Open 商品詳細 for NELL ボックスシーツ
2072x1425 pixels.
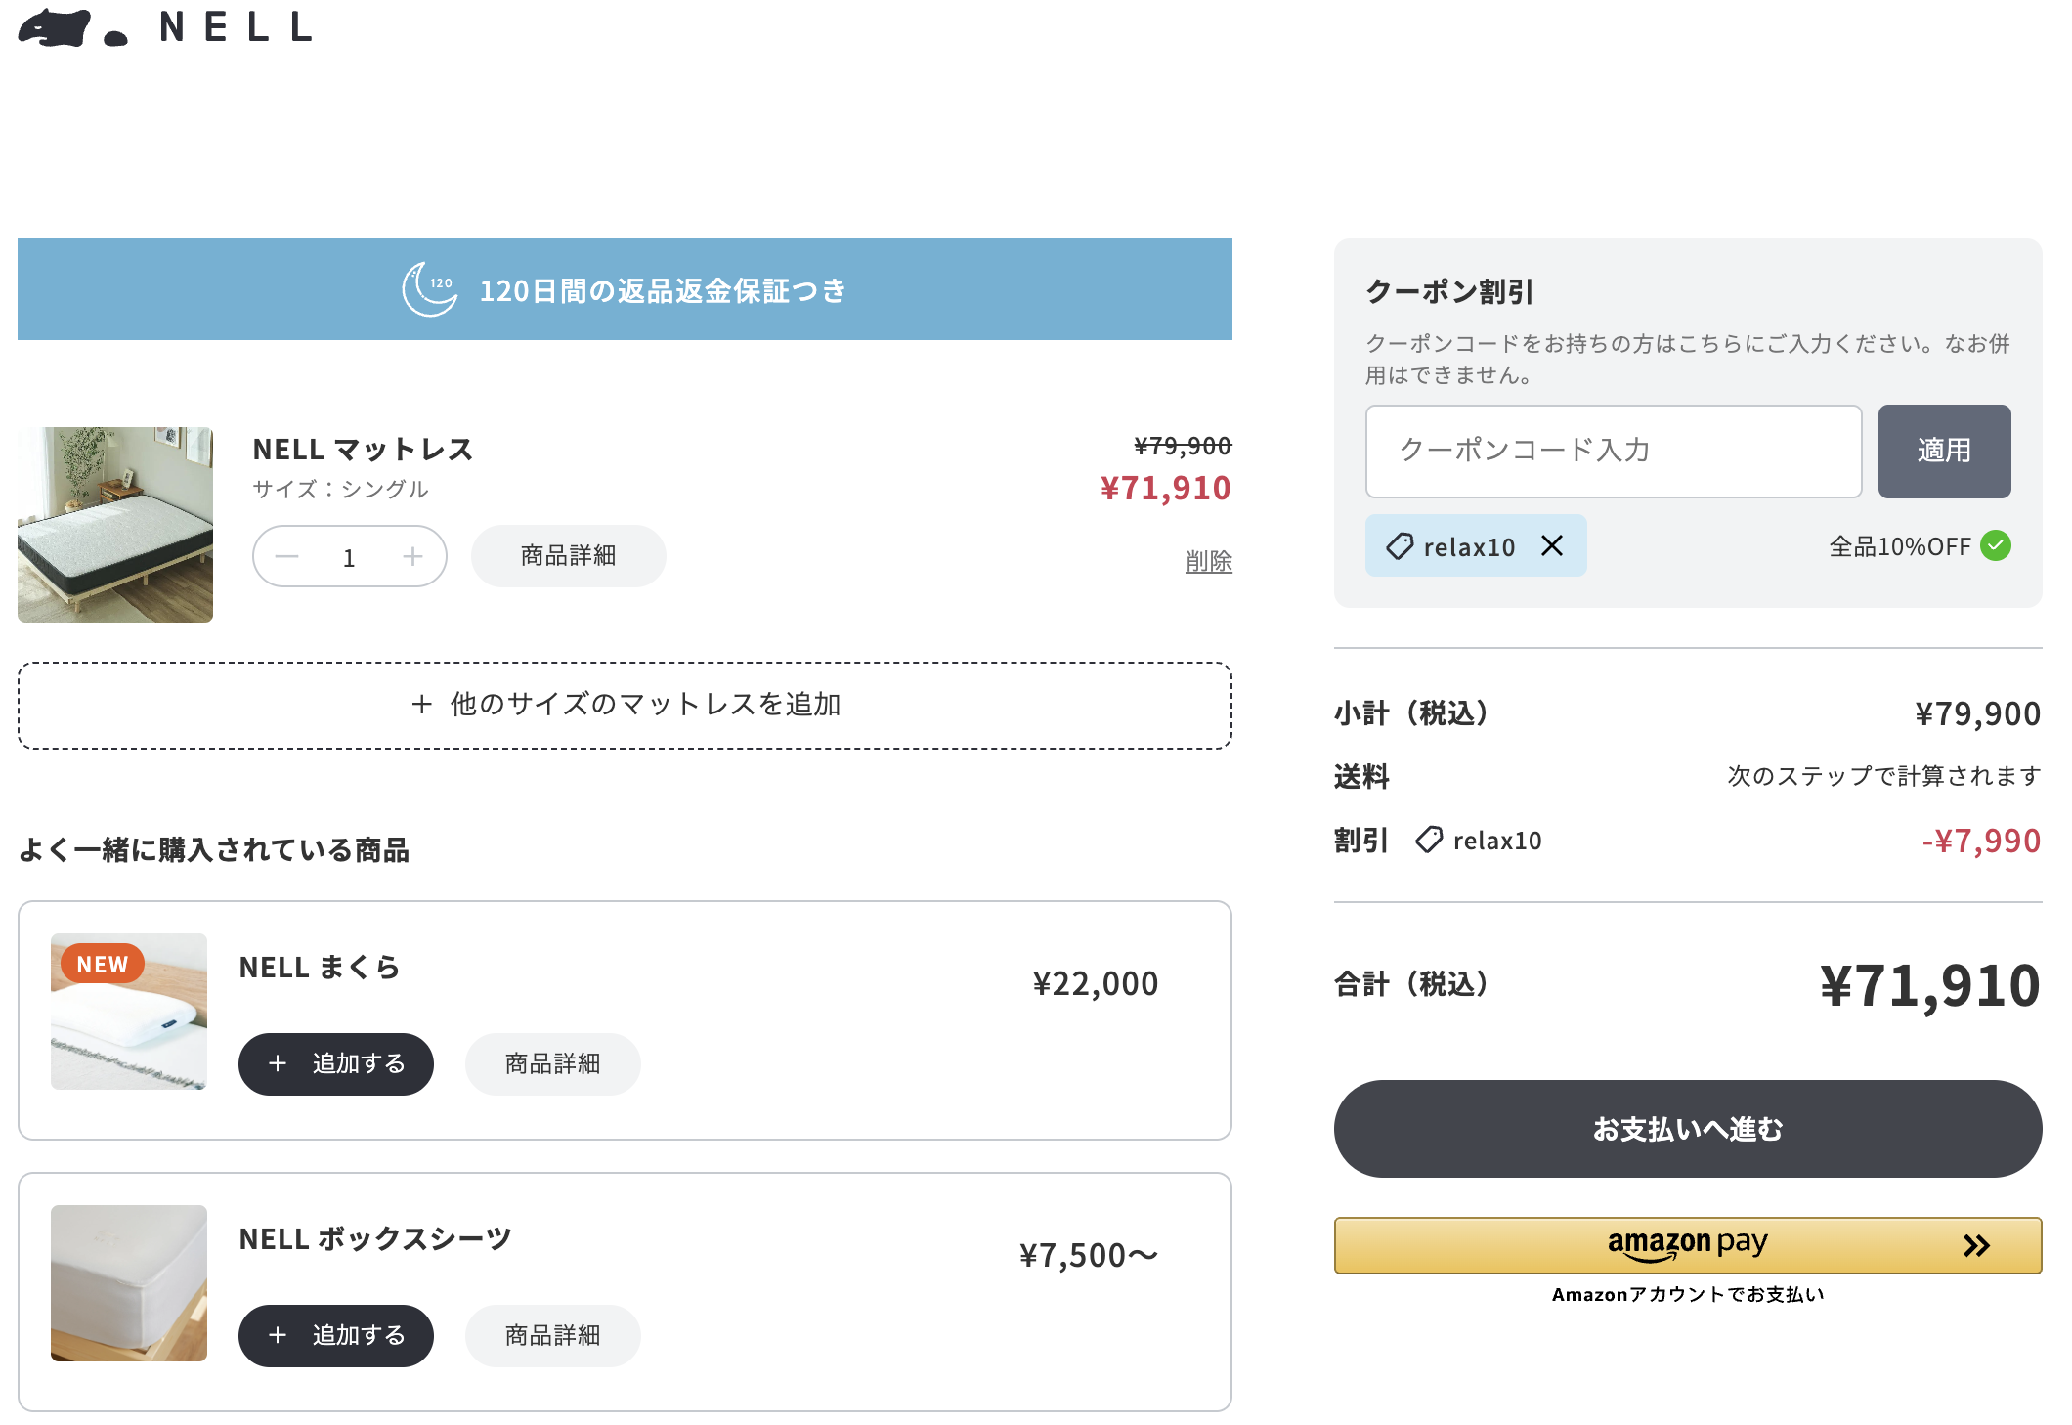(x=553, y=1335)
